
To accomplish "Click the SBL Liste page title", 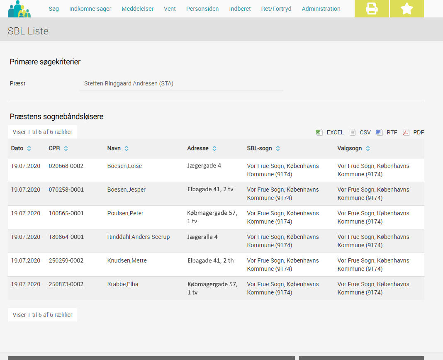I will click(x=28, y=31).
